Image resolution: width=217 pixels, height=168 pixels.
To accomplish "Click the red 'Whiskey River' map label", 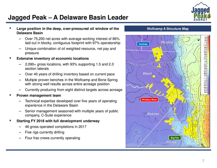I will (149, 100).
